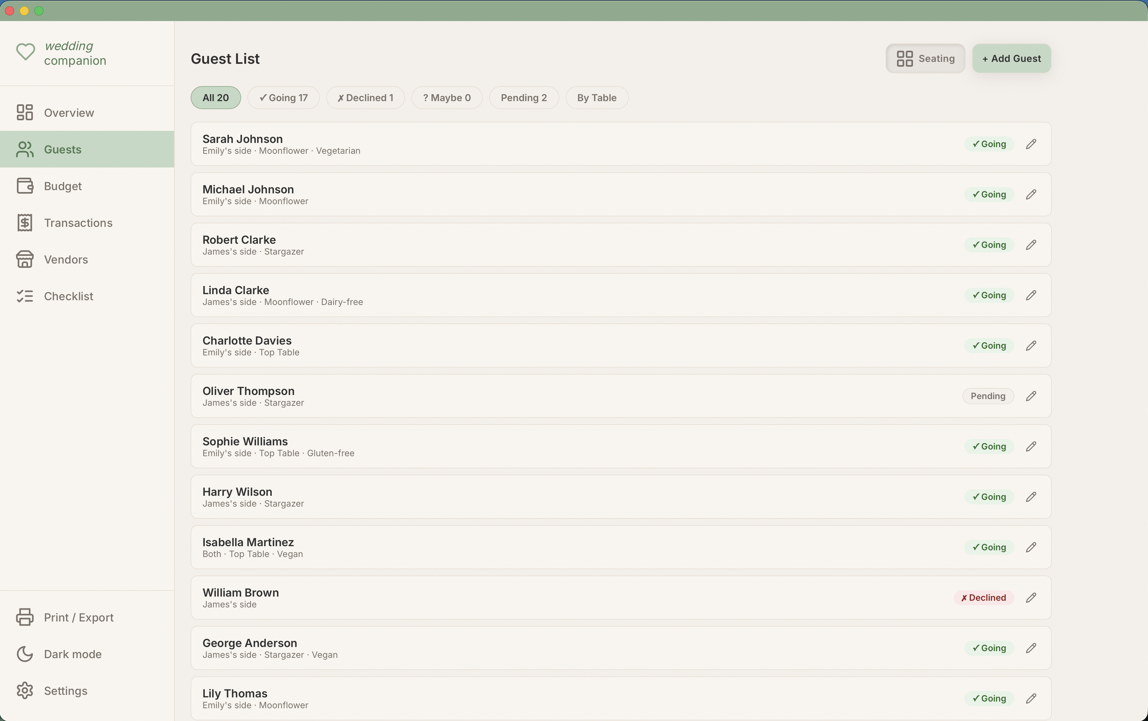The height and width of the screenshot is (721, 1148).
Task: Click Oliver Thompson's Pending status badge
Action: tap(987, 396)
